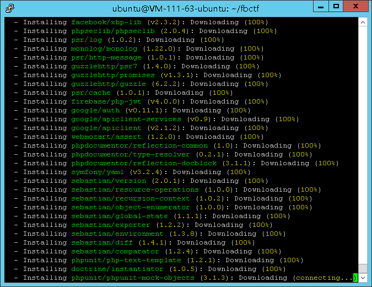Click the text 'guzzlehttp/guzzle'
This screenshot has width=372, height=287.
[x=109, y=84]
